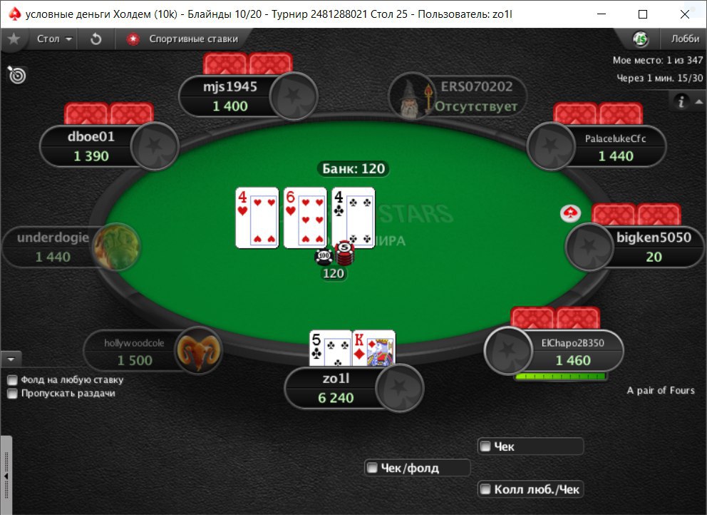Click the dealer button chip near bigken5050
Viewport: 707px width, 515px height.
point(570,213)
